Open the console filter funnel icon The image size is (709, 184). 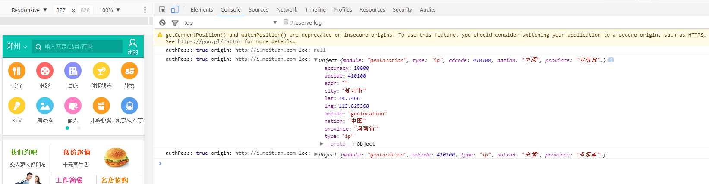click(175, 23)
